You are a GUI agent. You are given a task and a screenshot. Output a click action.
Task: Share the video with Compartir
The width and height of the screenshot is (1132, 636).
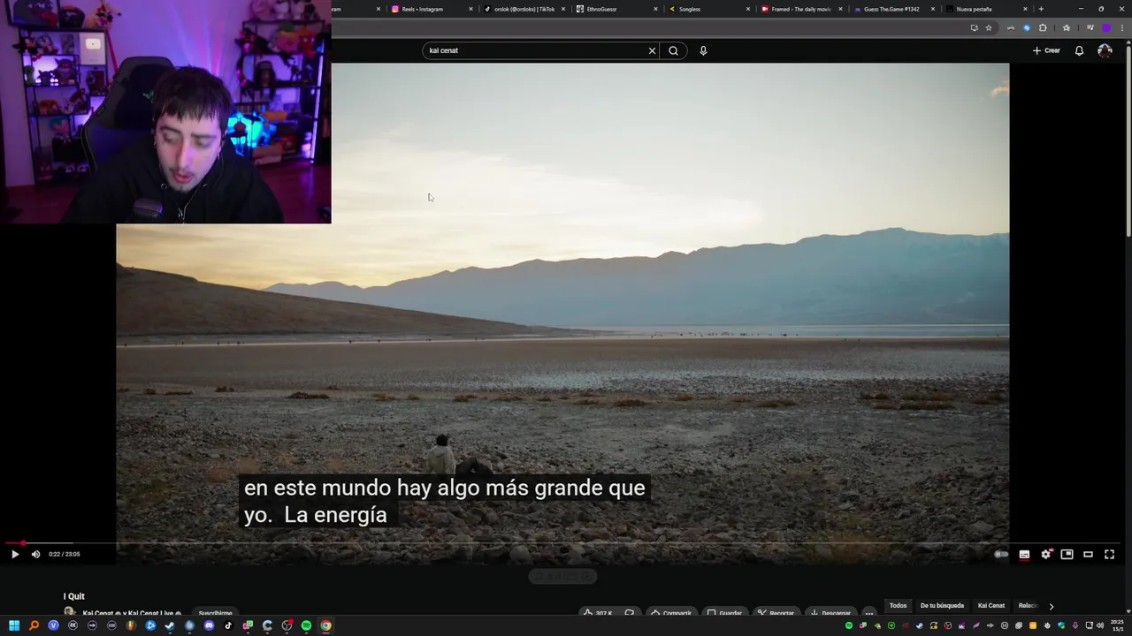[x=671, y=613]
